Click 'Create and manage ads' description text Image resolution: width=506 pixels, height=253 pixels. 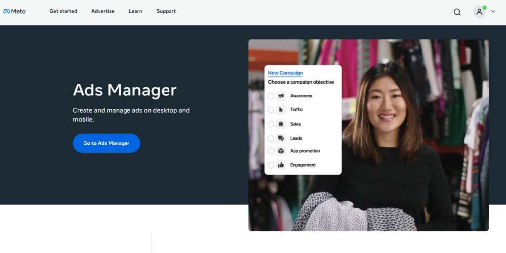[x=131, y=115]
